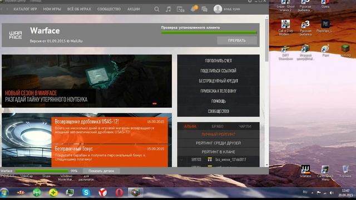Open the Paint desktop shortcut

point(325,51)
